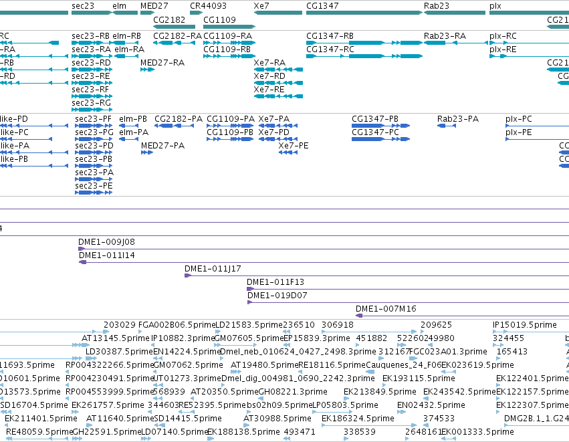Image resolution: width=569 pixels, height=442 pixels.
Task: Select transcript plx-RC
Action: pos(529,43)
